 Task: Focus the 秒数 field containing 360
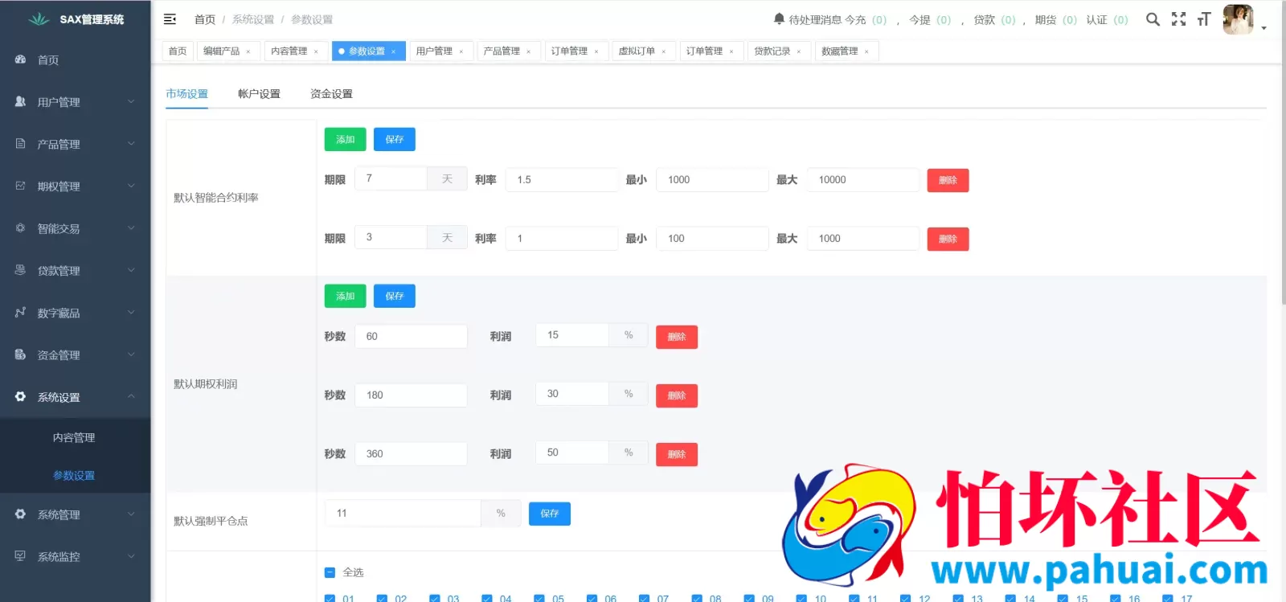click(x=411, y=454)
